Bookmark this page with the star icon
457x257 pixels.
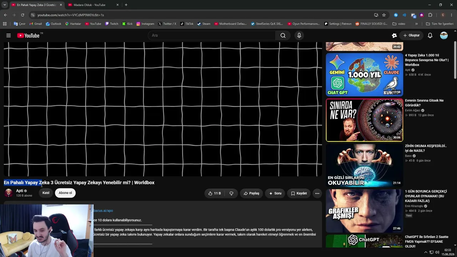pyautogui.click(x=384, y=15)
